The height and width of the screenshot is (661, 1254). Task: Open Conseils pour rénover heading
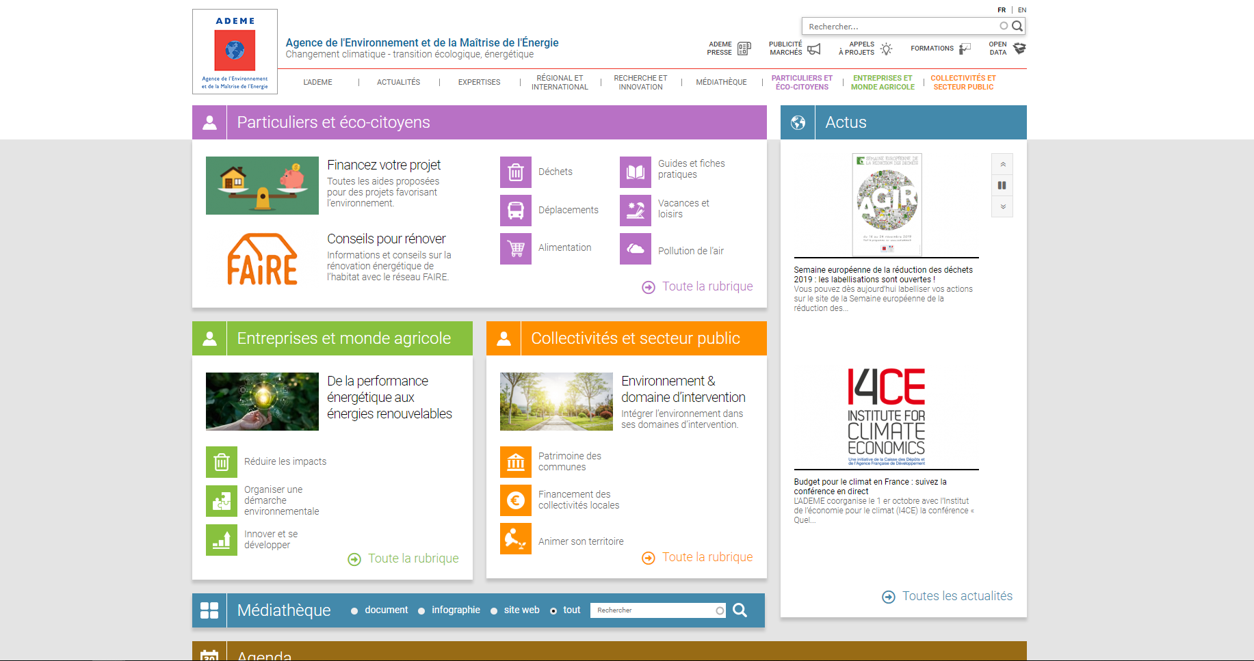(387, 239)
